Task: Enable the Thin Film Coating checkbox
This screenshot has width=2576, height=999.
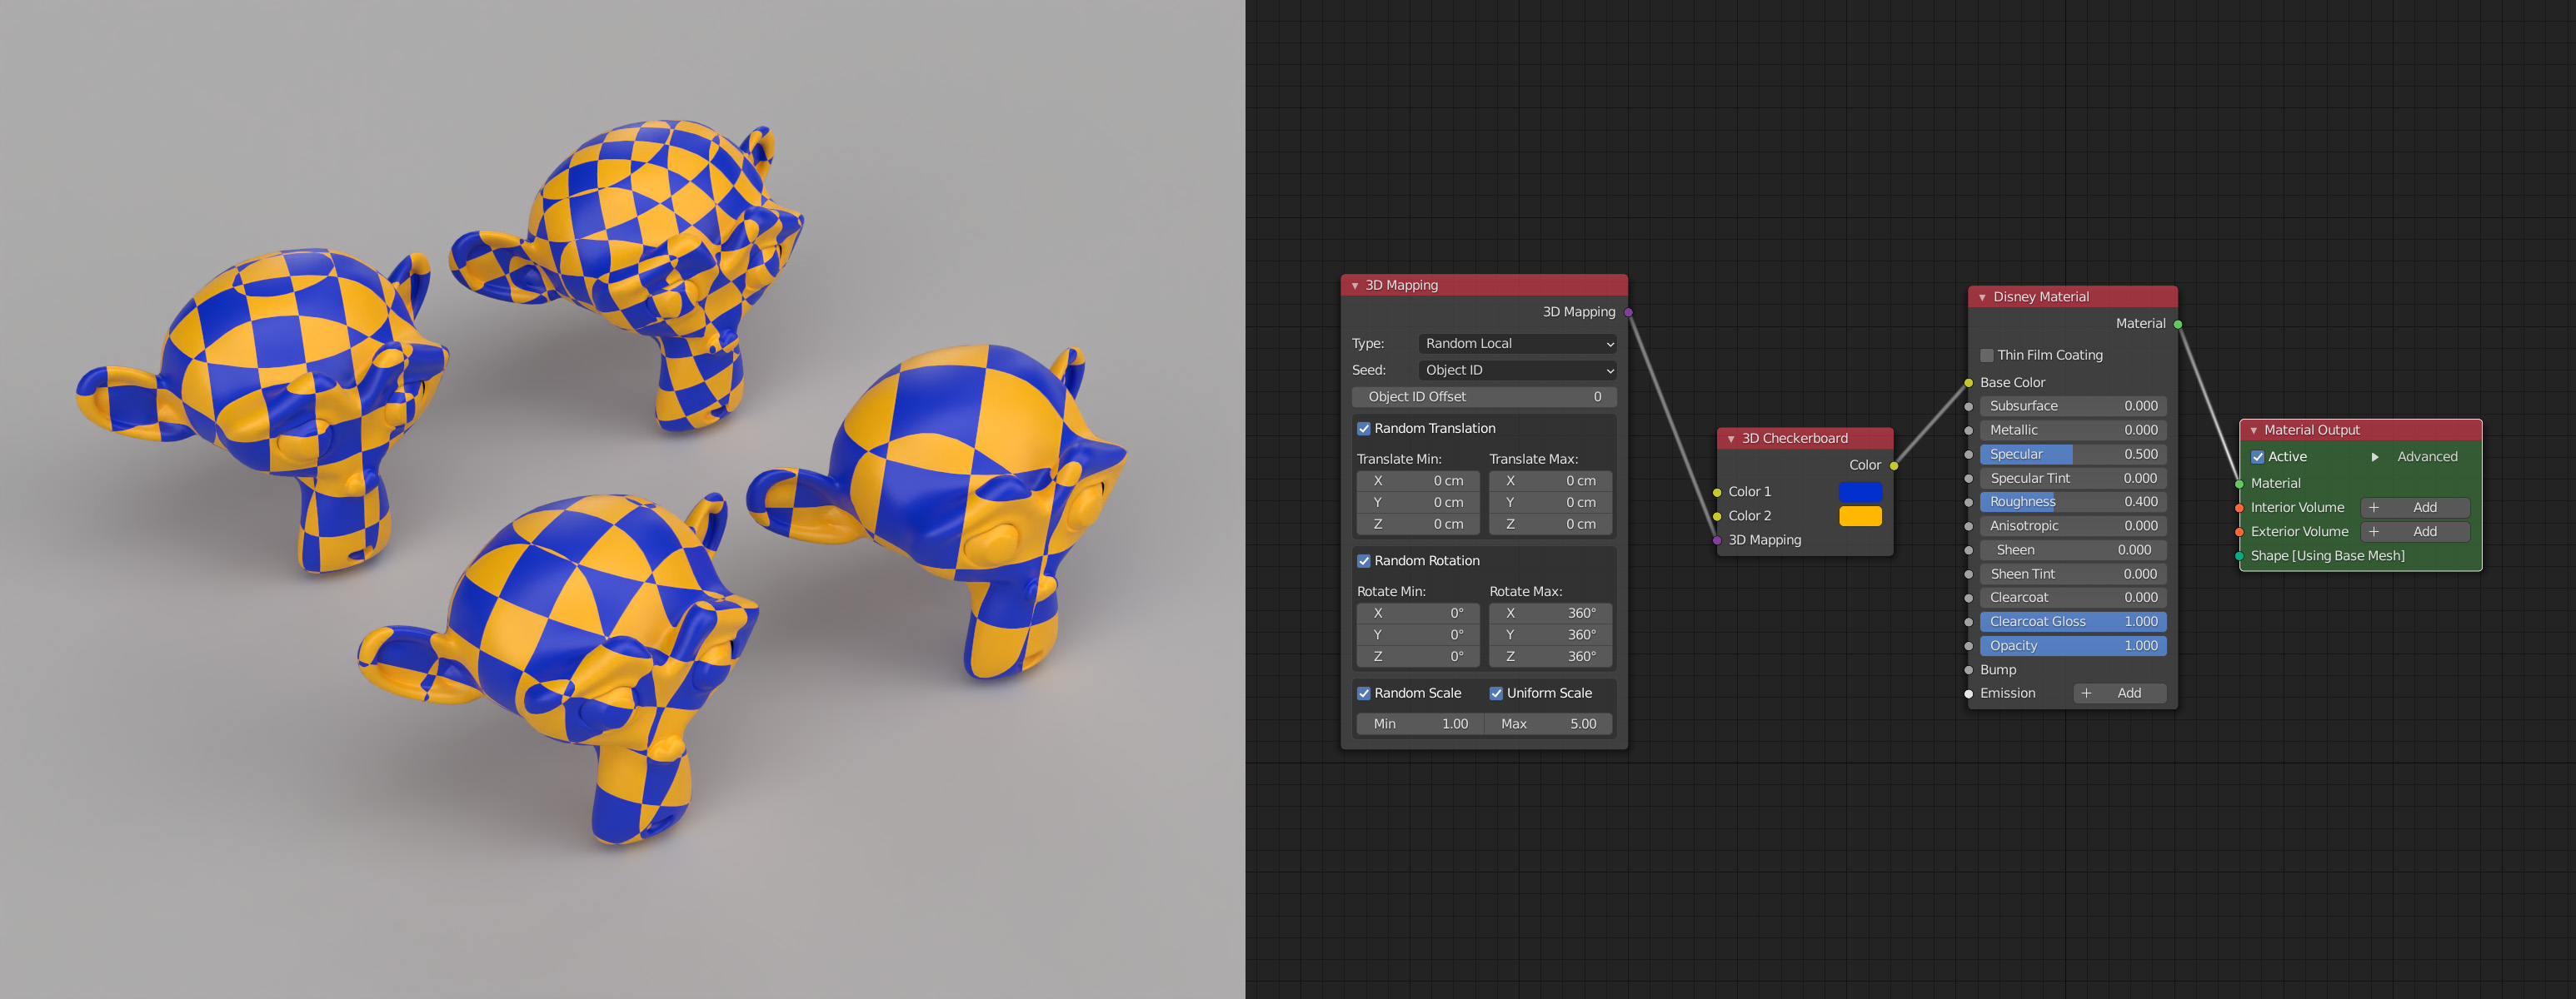Action: coord(1986,355)
